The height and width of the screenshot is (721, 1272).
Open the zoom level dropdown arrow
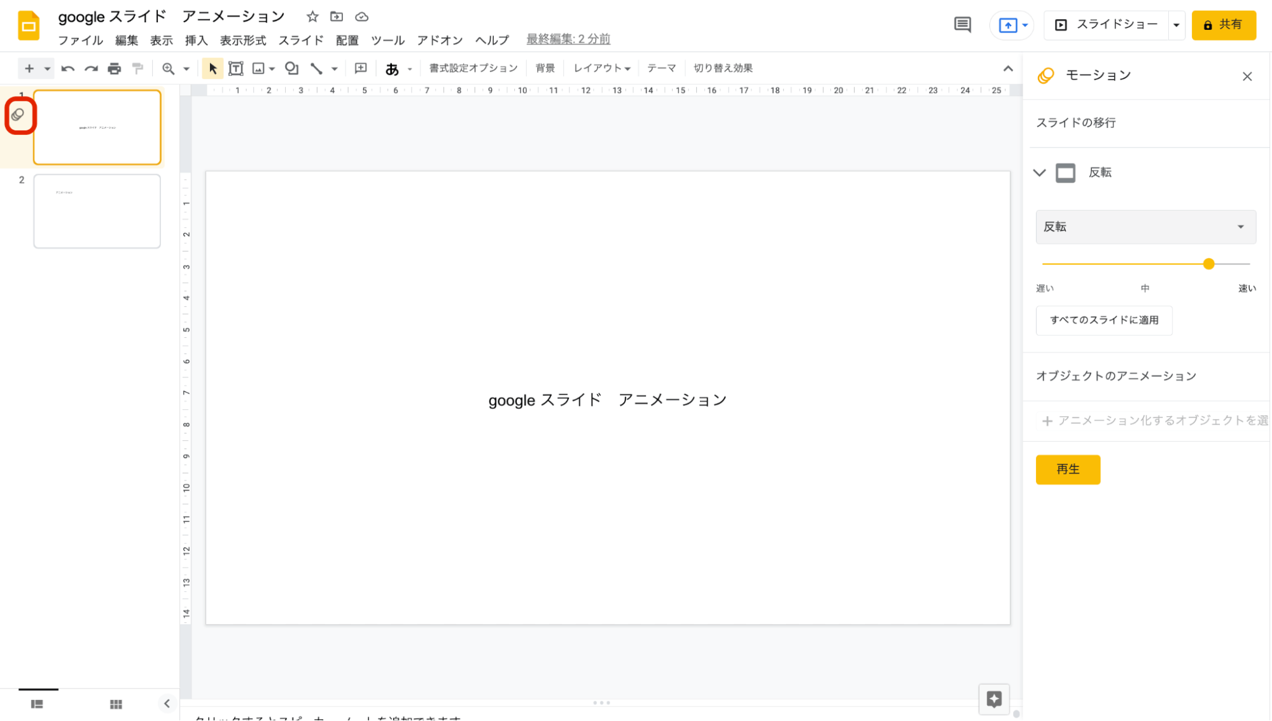tap(186, 69)
